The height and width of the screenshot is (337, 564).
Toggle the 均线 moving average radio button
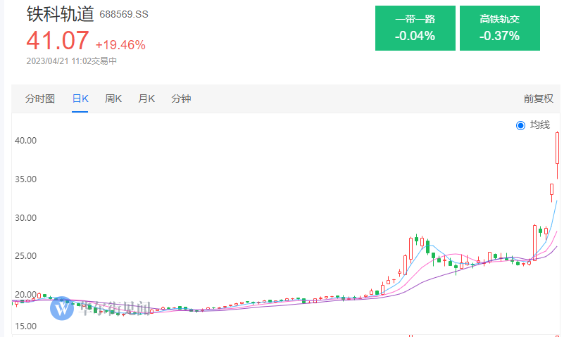[520, 125]
